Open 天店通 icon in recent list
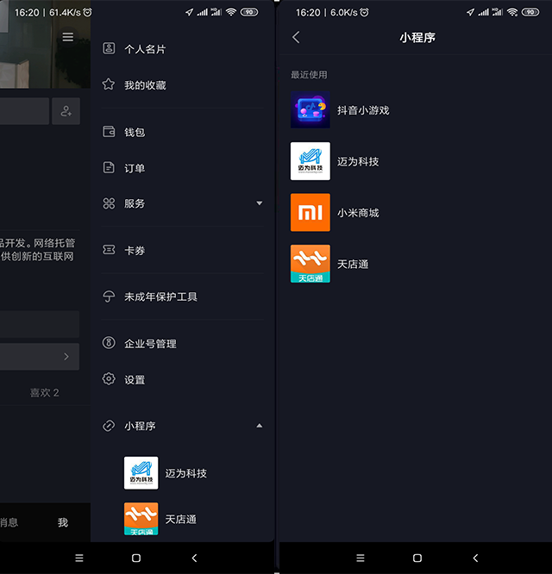Viewport: 552px width, 574px height. coord(310,264)
